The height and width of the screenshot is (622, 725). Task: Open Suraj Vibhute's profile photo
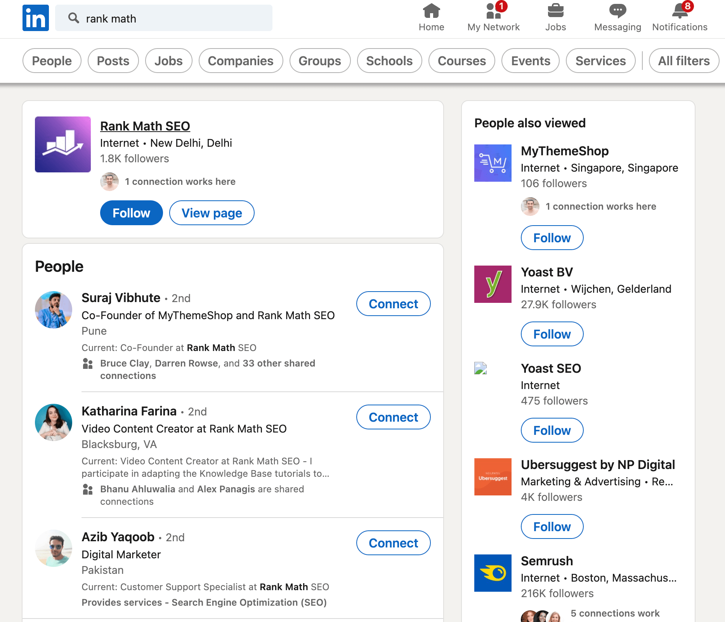pos(54,310)
